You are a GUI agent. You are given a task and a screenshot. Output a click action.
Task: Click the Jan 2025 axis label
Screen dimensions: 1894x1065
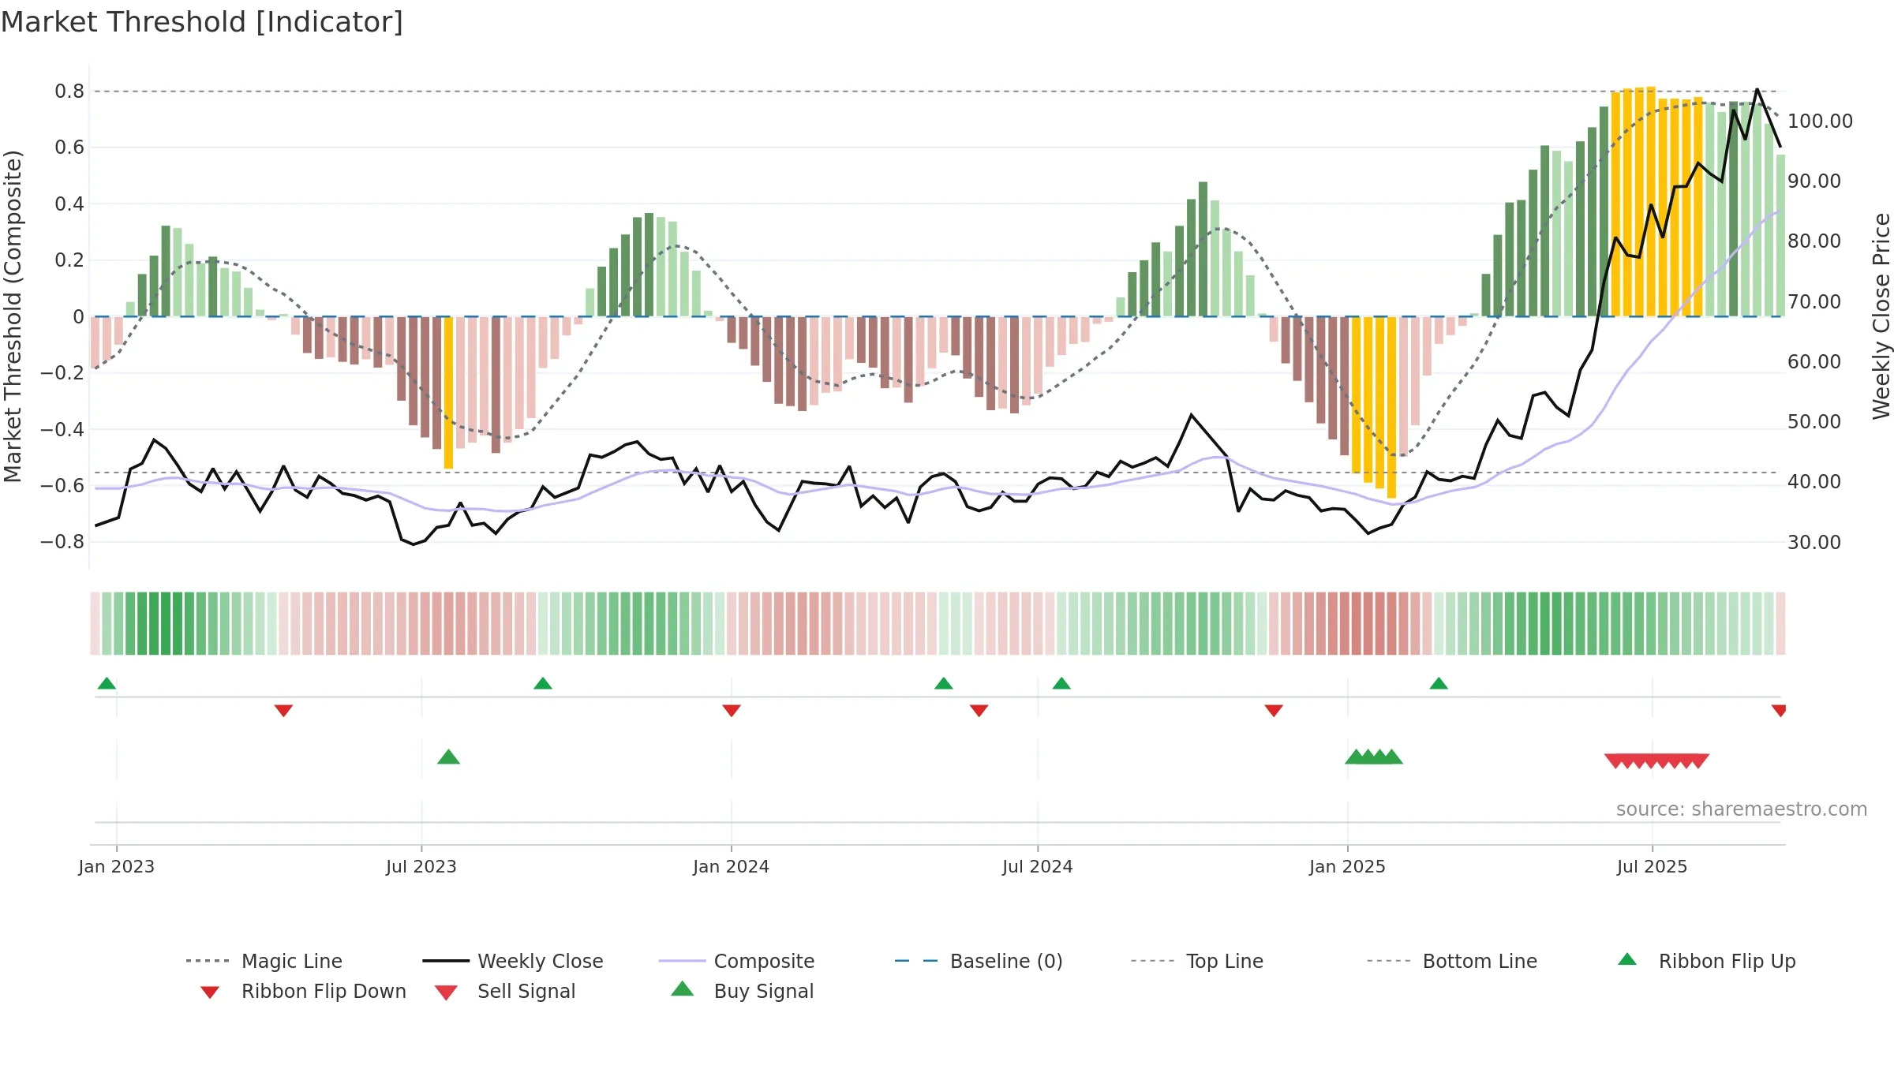coord(1348,867)
